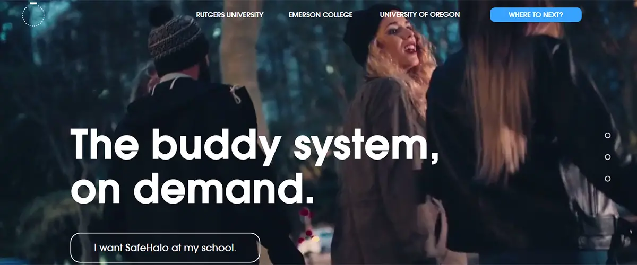Click the blue Where to Next? button

[536, 15]
